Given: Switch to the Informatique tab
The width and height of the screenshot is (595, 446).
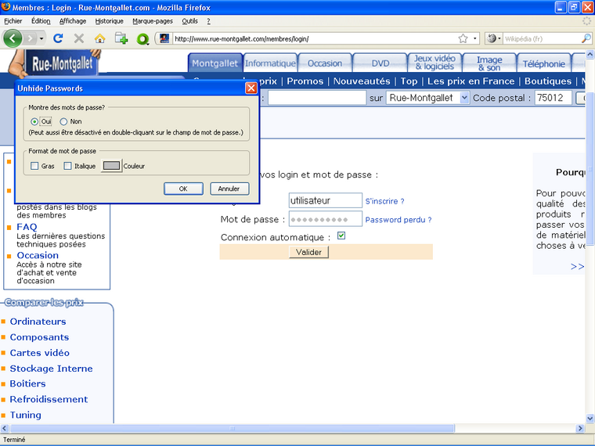Looking at the screenshot, I should click(270, 63).
